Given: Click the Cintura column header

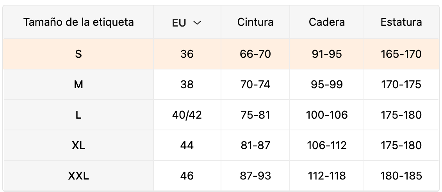Looking at the screenshot, I should coord(255,22).
